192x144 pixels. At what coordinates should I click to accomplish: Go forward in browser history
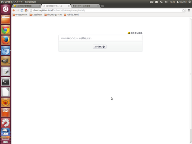point(18,10)
